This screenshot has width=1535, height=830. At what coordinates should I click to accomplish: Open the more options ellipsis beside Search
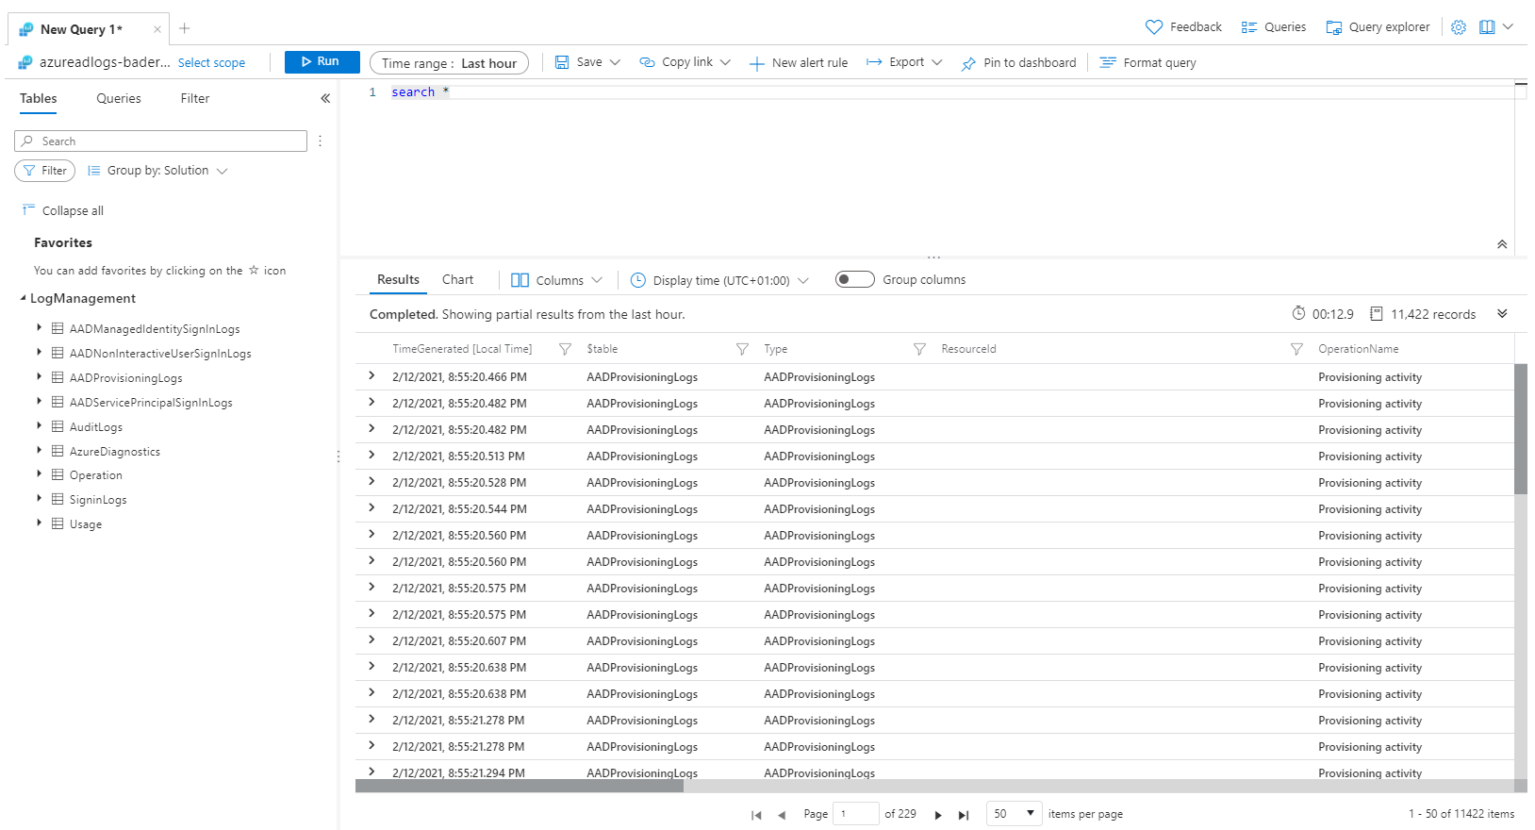coord(321,141)
